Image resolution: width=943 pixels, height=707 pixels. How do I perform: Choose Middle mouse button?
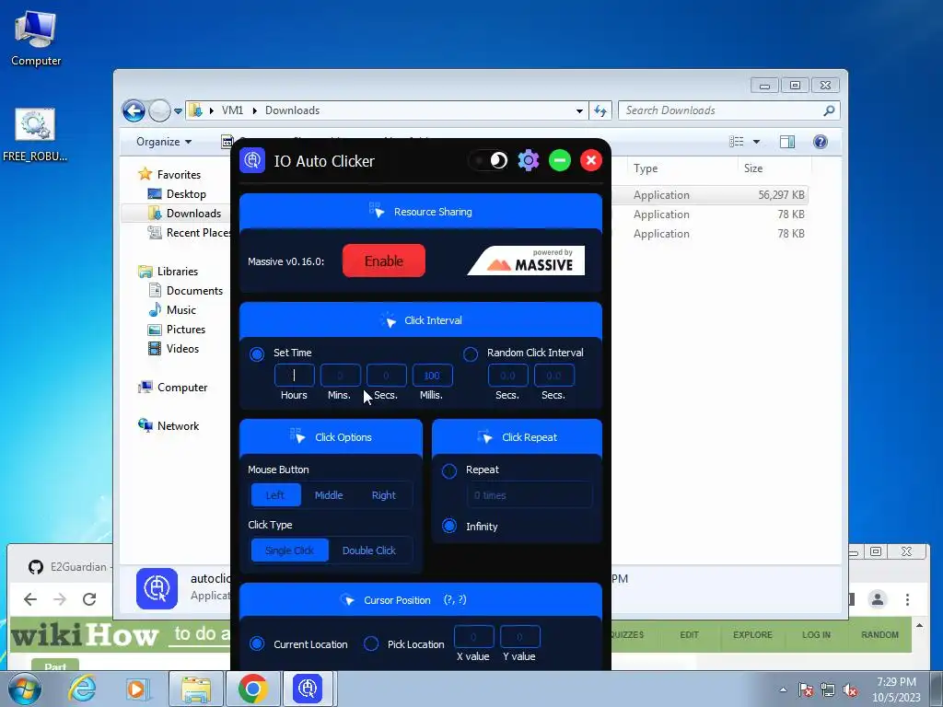(x=329, y=495)
